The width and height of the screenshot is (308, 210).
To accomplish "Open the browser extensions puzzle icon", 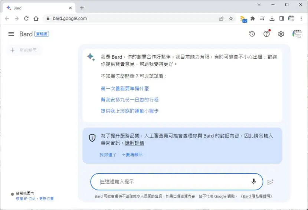I will point(253,19).
